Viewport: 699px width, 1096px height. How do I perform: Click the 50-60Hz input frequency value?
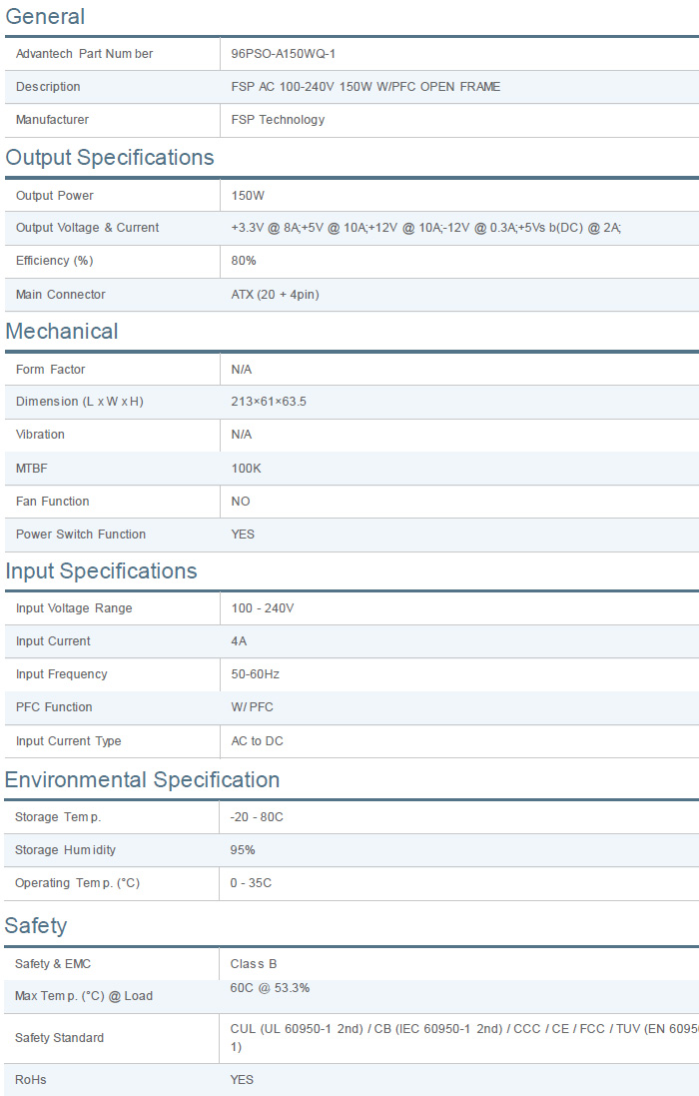click(x=256, y=674)
